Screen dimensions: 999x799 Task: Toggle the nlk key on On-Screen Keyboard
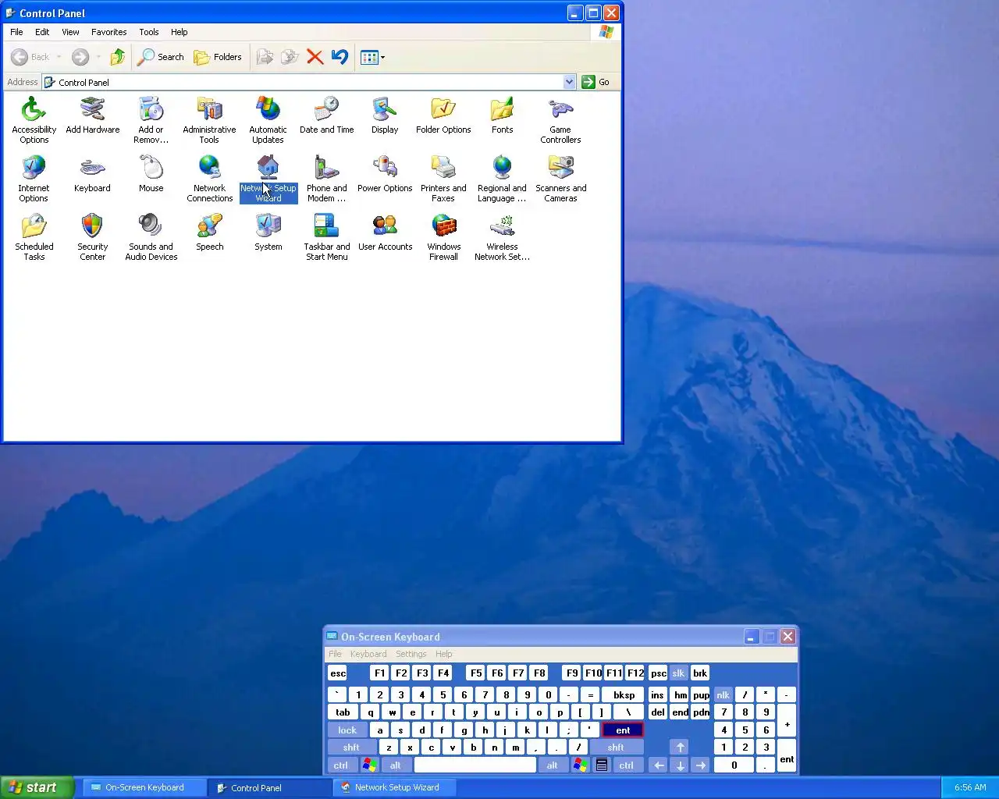(723, 695)
